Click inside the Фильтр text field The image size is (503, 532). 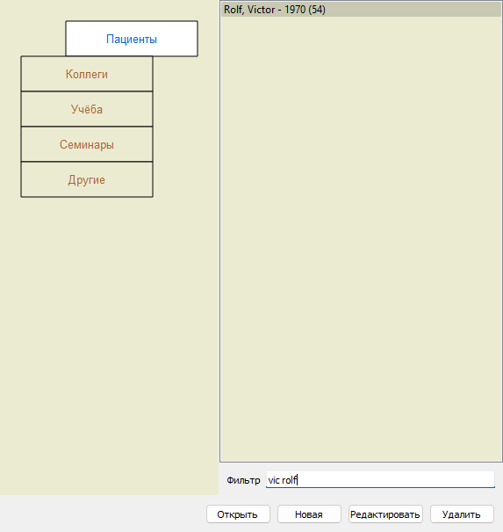point(380,480)
